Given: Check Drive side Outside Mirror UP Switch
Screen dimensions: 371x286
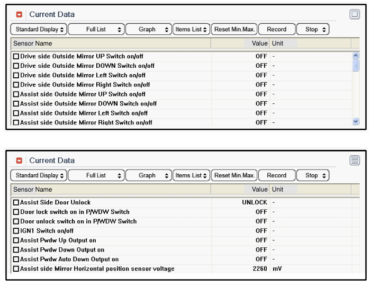Looking at the screenshot, I should pos(16,57).
